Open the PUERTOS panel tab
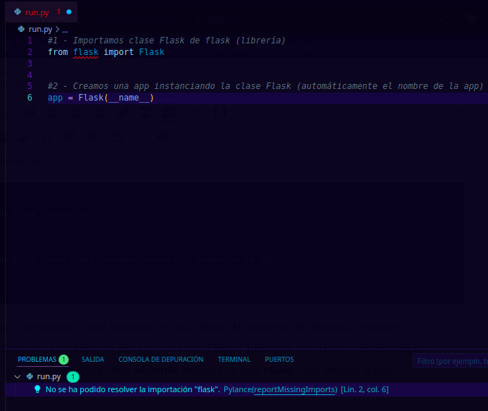Viewport: 488px width, 411px height. pyautogui.click(x=279, y=360)
